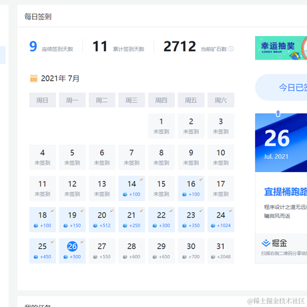Click the +650 reward on day 29

pos(164,257)
